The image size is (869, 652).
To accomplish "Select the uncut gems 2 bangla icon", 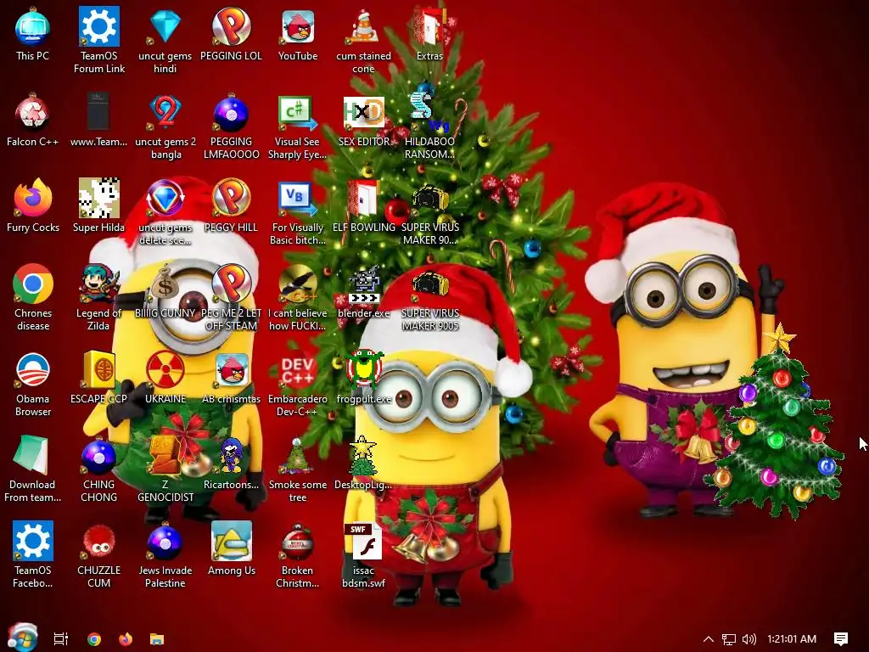I will click(165, 126).
